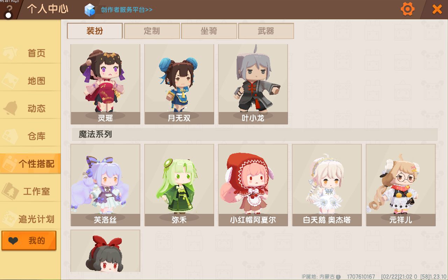This screenshot has height=280, width=448.
Task: Choose the 小红帽阿夏尔 skin
Action: pos(253,185)
